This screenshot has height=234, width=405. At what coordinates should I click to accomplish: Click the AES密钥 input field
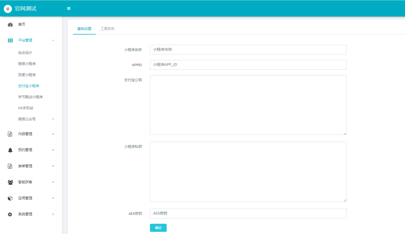(x=248, y=213)
